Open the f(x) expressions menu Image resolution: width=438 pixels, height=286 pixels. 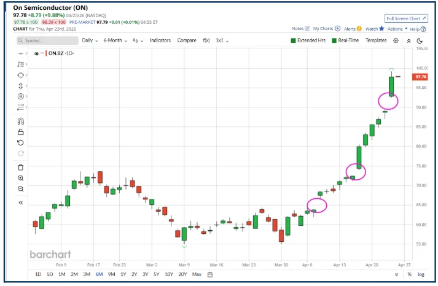pos(206,41)
